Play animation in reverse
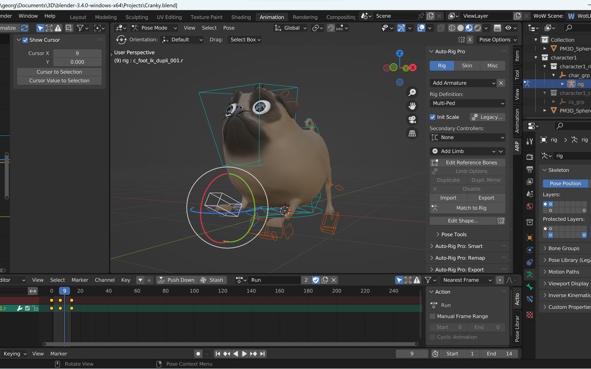This screenshot has width=591, height=369. click(235, 354)
